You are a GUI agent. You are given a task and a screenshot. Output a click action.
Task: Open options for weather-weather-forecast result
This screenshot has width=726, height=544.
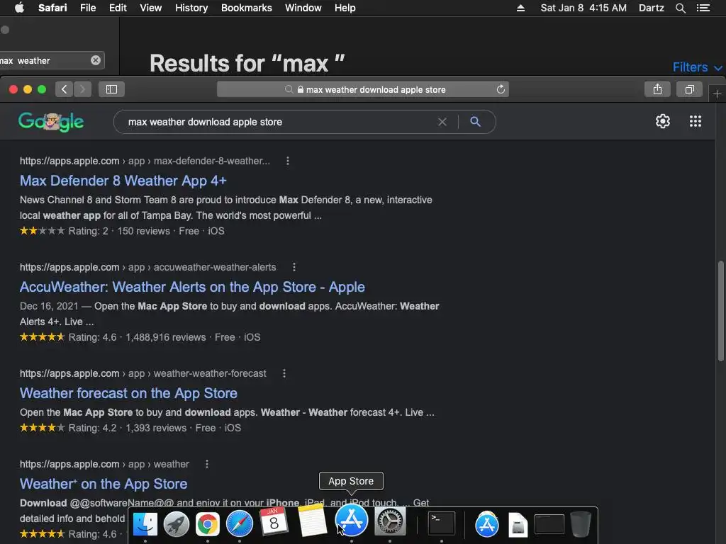tap(284, 373)
